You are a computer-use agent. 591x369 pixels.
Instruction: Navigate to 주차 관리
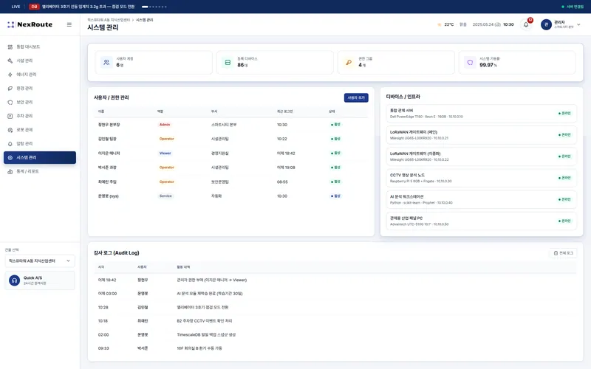40,116
